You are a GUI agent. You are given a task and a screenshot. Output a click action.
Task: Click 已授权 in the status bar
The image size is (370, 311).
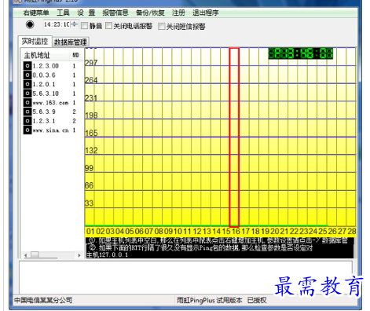pyautogui.click(x=257, y=300)
